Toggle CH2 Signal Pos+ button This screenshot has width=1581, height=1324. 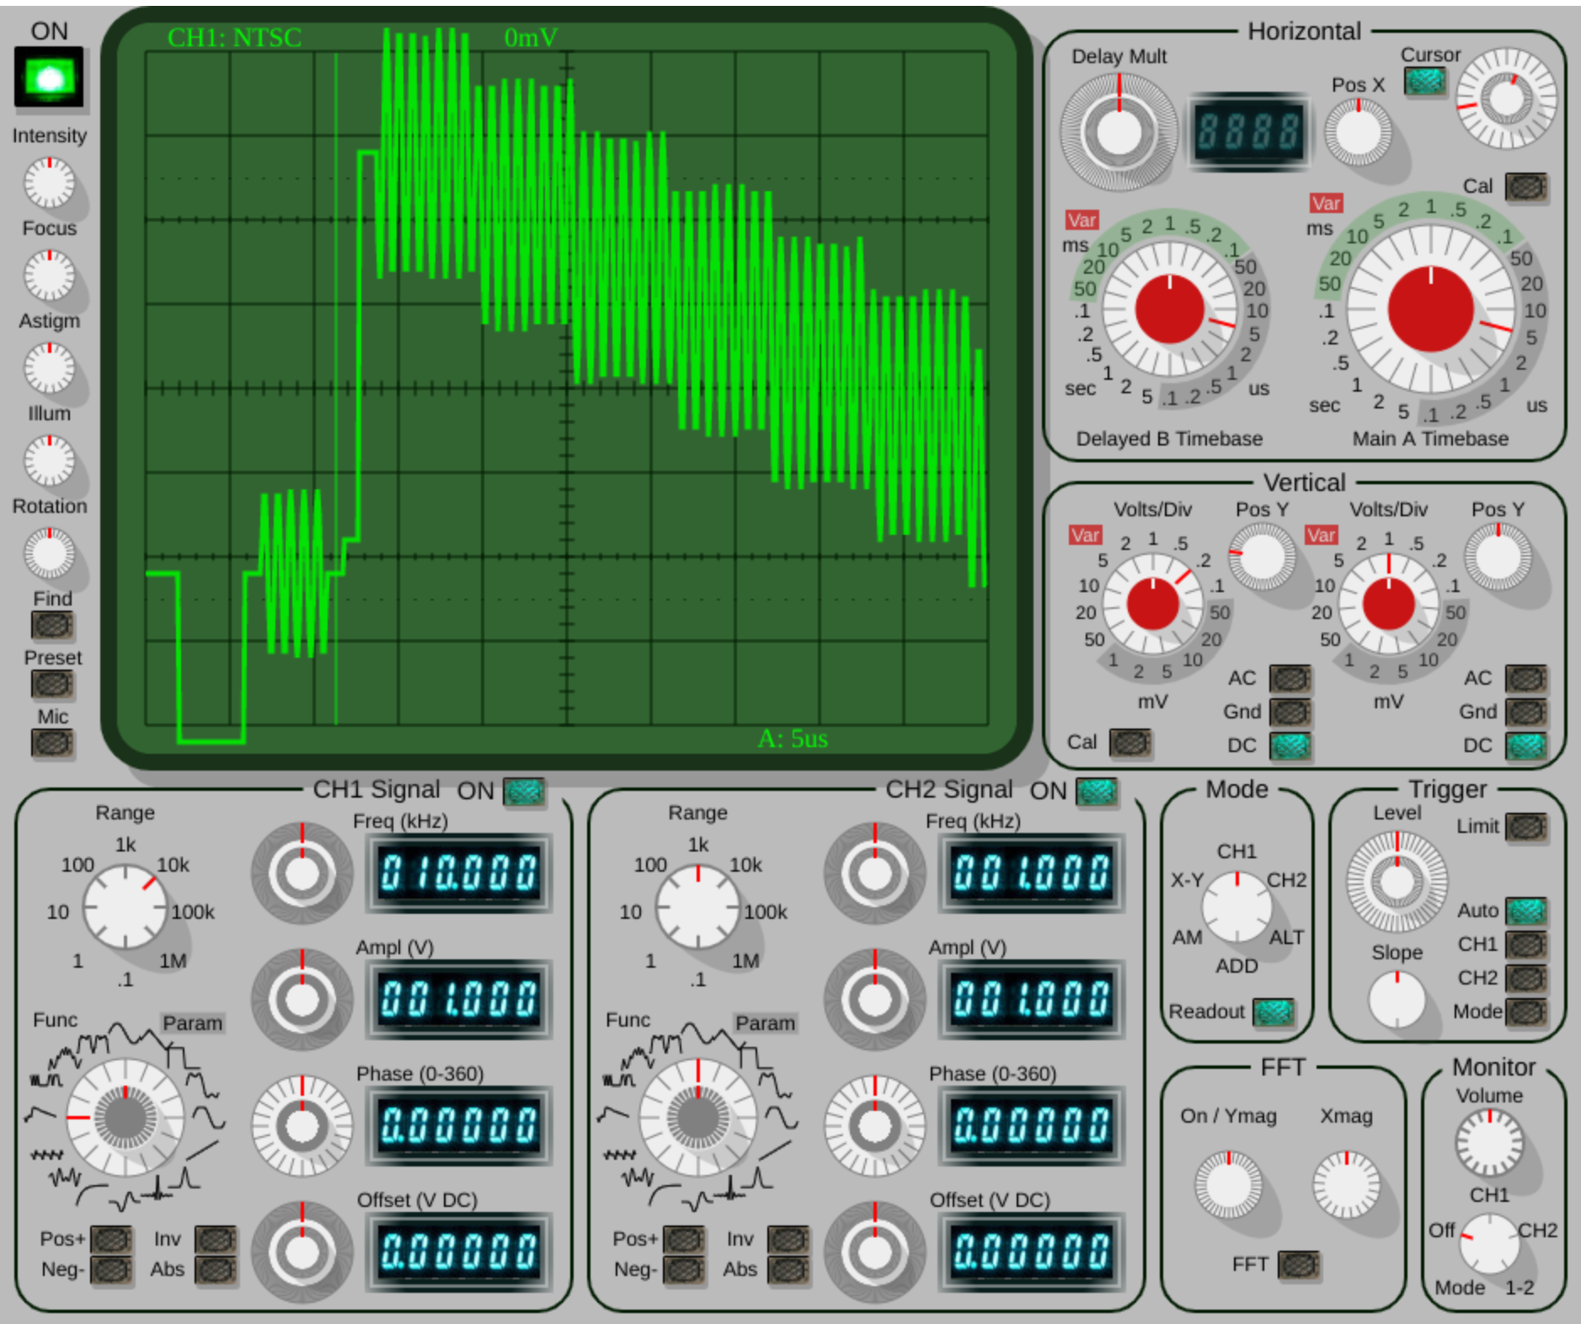tap(684, 1240)
